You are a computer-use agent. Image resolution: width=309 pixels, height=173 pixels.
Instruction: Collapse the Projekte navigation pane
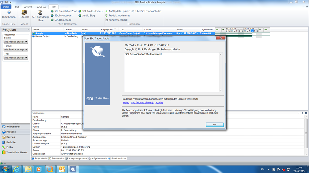click(28, 30)
